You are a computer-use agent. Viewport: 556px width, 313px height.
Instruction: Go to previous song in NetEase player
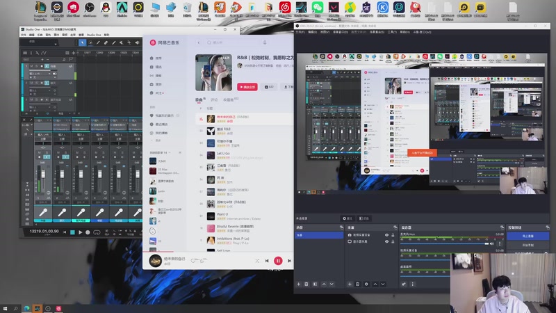[267, 261]
